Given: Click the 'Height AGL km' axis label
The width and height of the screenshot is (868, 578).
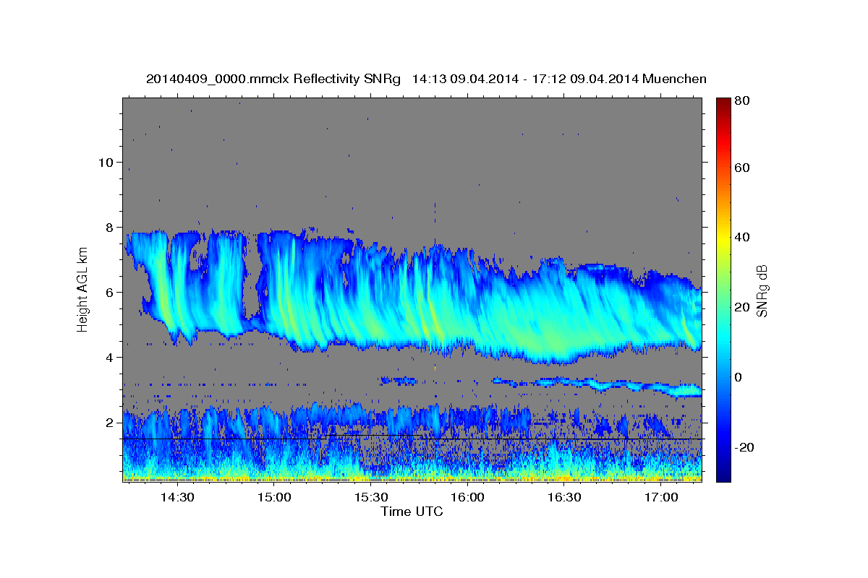Looking at the screenshot, I should (82, 290).
